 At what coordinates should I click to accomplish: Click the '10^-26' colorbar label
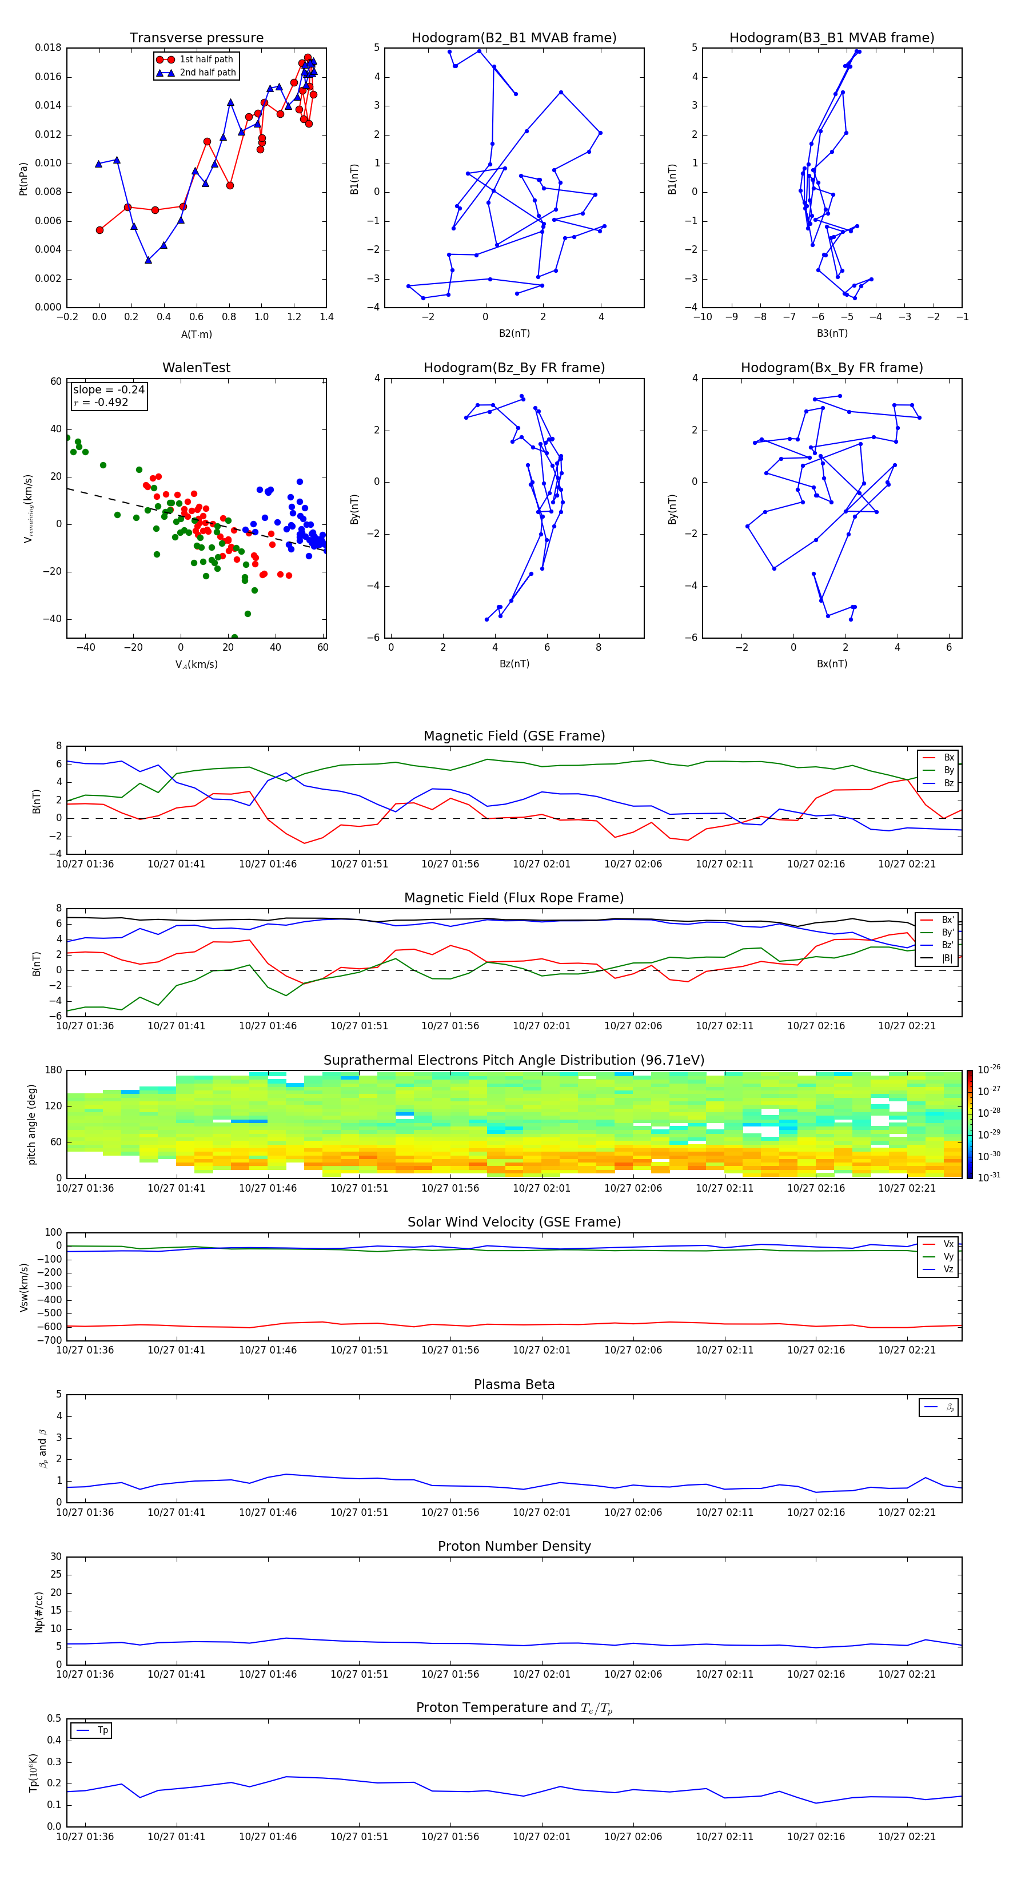point(989,1069)
